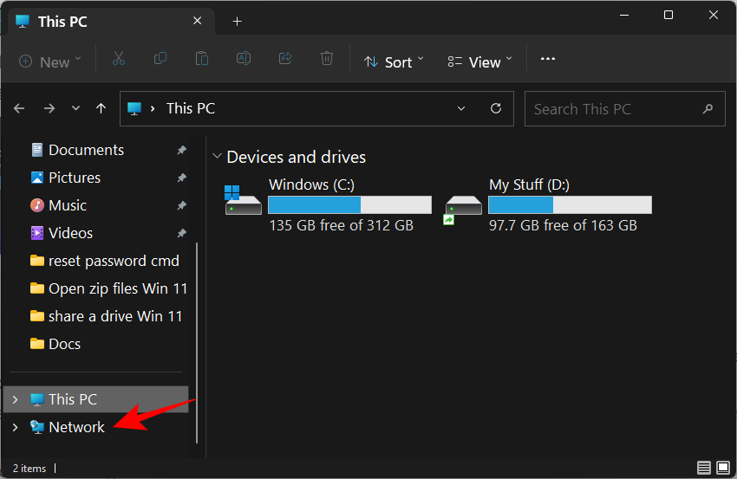Open the View dropdown menu

(479, 62)
